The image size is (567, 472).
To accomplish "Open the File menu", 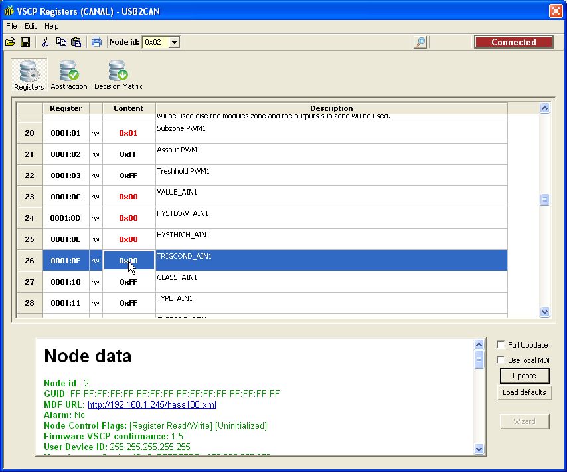I will pos(11,26).
